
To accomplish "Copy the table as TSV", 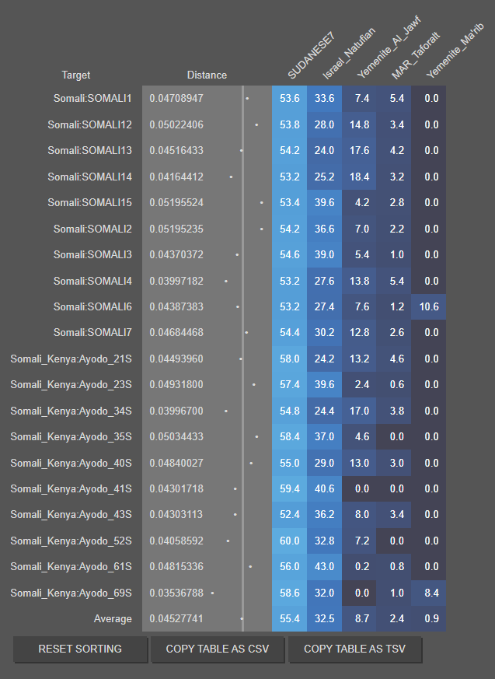I will click(x=355, y=649).
